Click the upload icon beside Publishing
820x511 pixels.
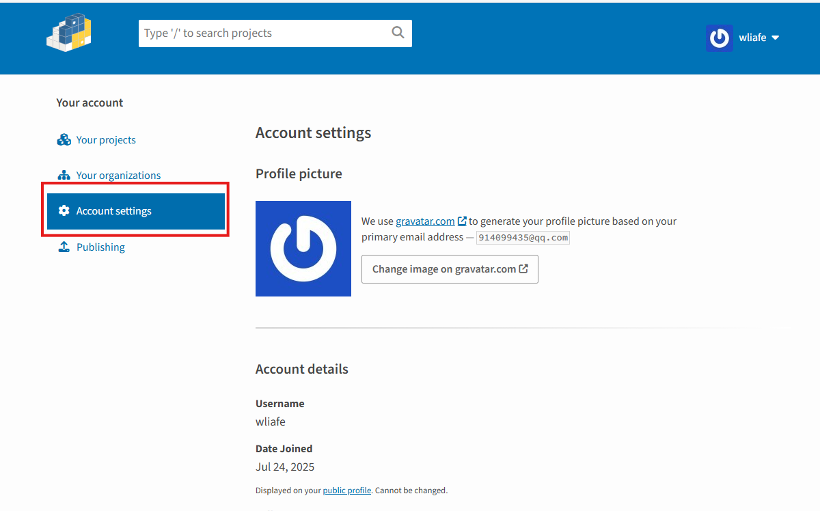coord(64,247)
